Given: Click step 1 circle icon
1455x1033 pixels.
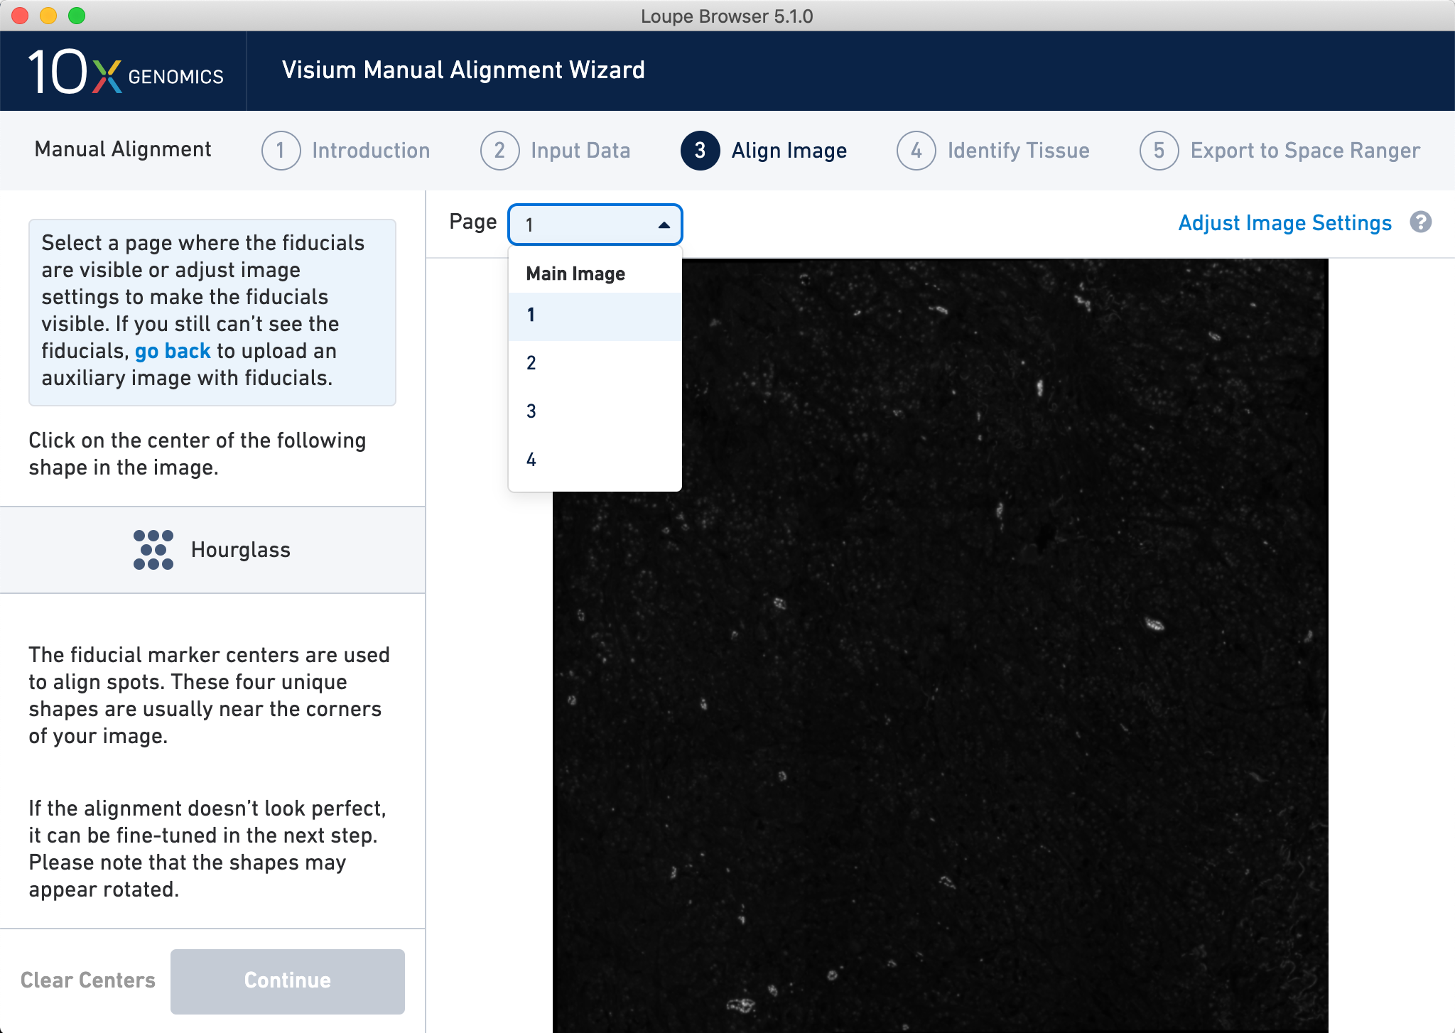Looking at the screenshot, I should point(281,151).
